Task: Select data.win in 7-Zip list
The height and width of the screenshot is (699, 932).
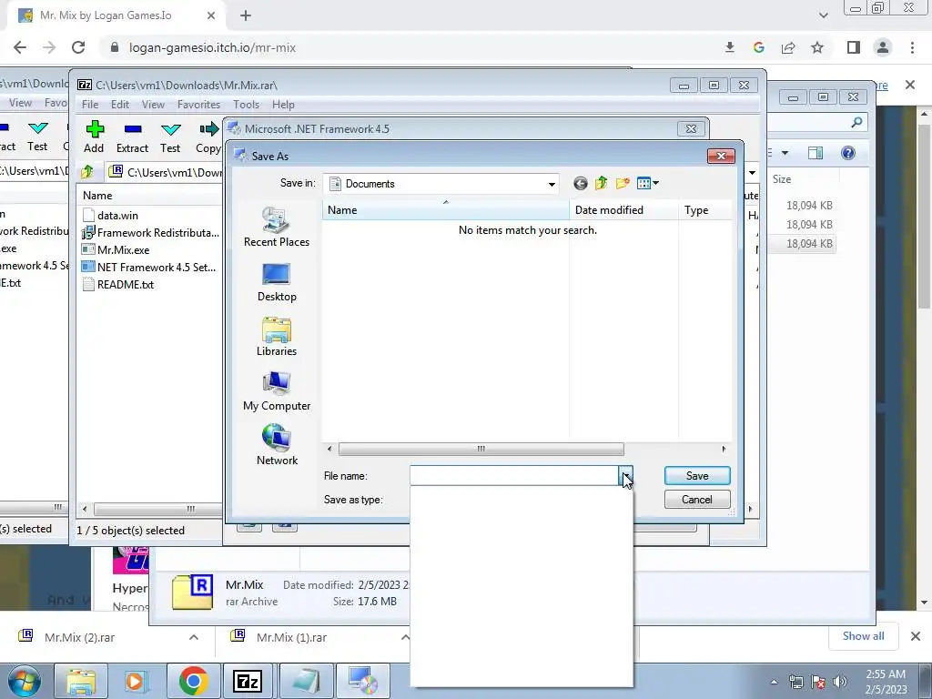Action: tap(117, 215)
